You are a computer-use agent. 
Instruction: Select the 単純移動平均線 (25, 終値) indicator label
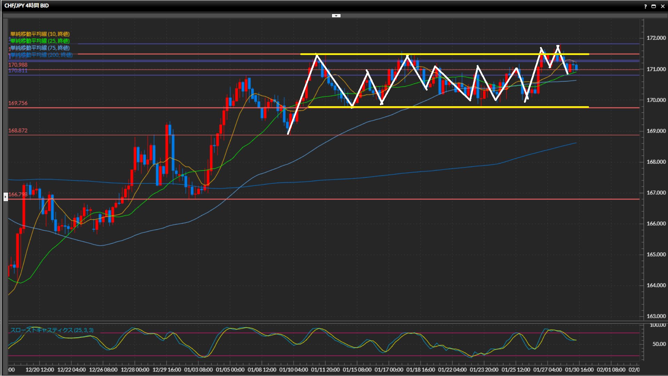(x=40, y=41)
